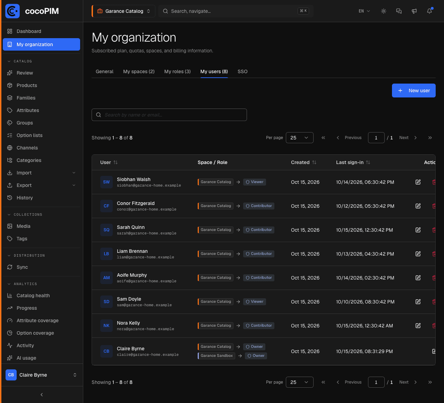Edit Aoife Murphy's user record
Screen dimensions: 444x403
[418, 278]
